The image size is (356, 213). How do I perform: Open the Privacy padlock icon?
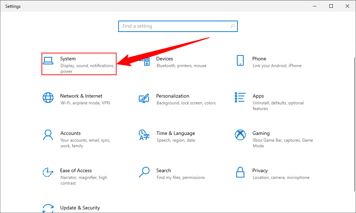tap(240, 172)
